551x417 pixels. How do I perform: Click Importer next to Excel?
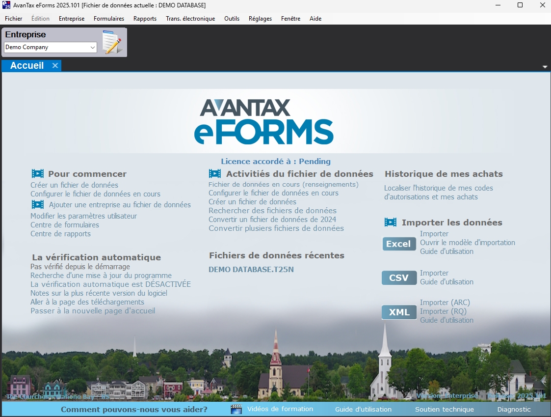(x=434, y=234)
